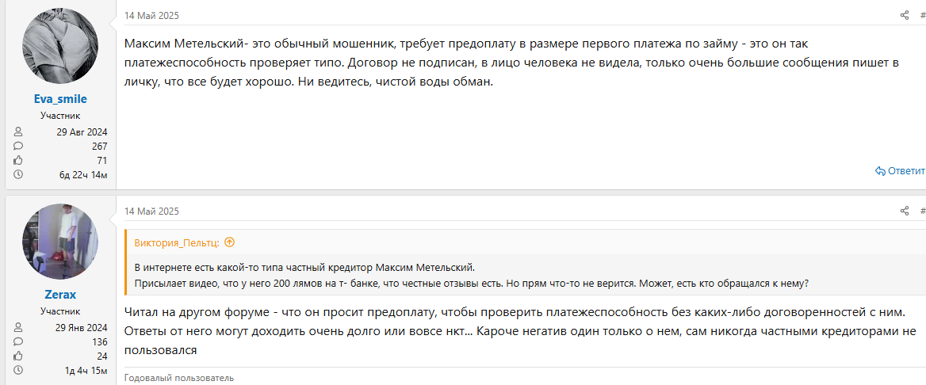This screenshot has width=926, height=385.
Task: Open Eva_smile's profile via username
Action: [60, 99]
